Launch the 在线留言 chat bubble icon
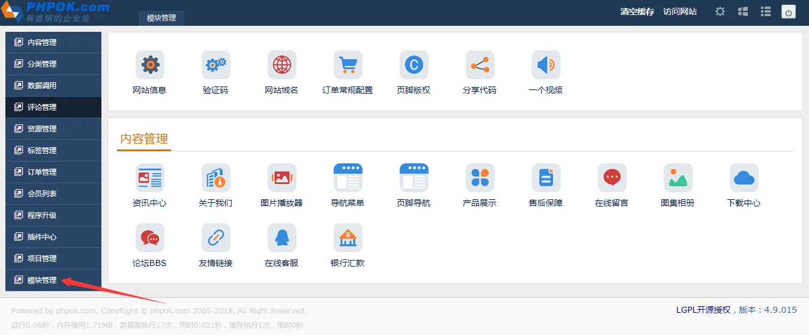809x335 pixels. pyautogui.click(x=612, y=178)
